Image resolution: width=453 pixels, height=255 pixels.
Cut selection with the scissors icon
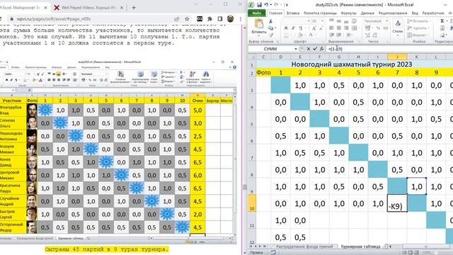pos(270,21)
